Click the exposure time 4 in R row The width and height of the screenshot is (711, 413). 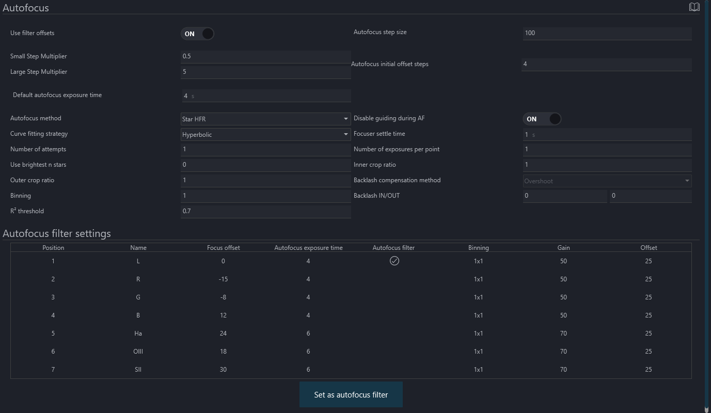click(308, 279)
